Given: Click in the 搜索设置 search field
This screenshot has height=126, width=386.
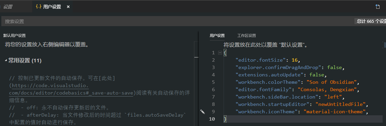Looking at the screenshot, I should point(177,21).
